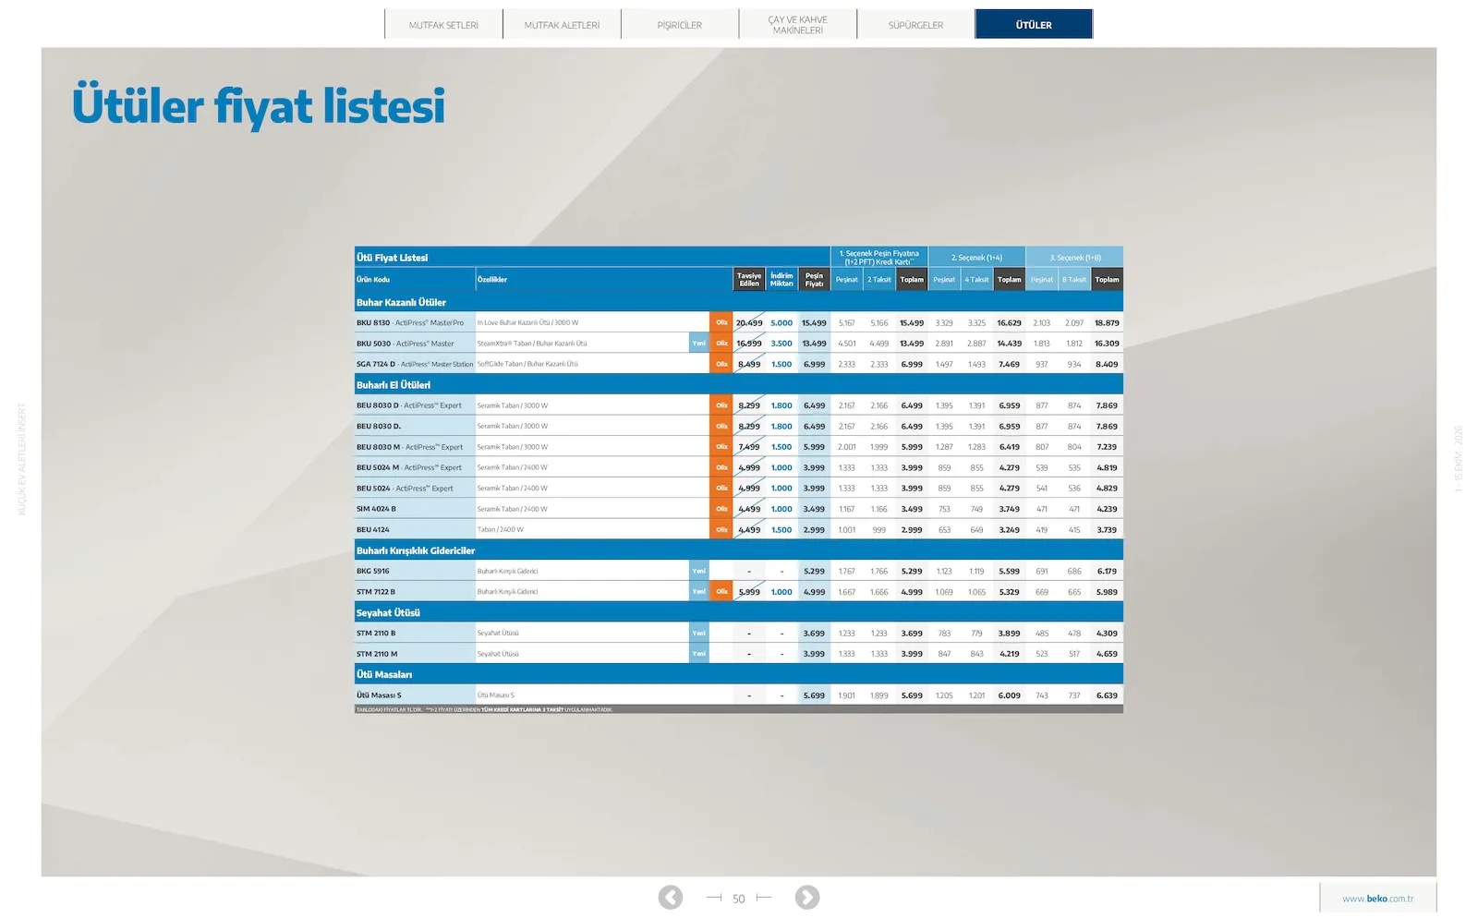Select BEU 8030 D ActiPress Expert row
This screenshot has height=918, width=1478.
click(x=739, y=405)
